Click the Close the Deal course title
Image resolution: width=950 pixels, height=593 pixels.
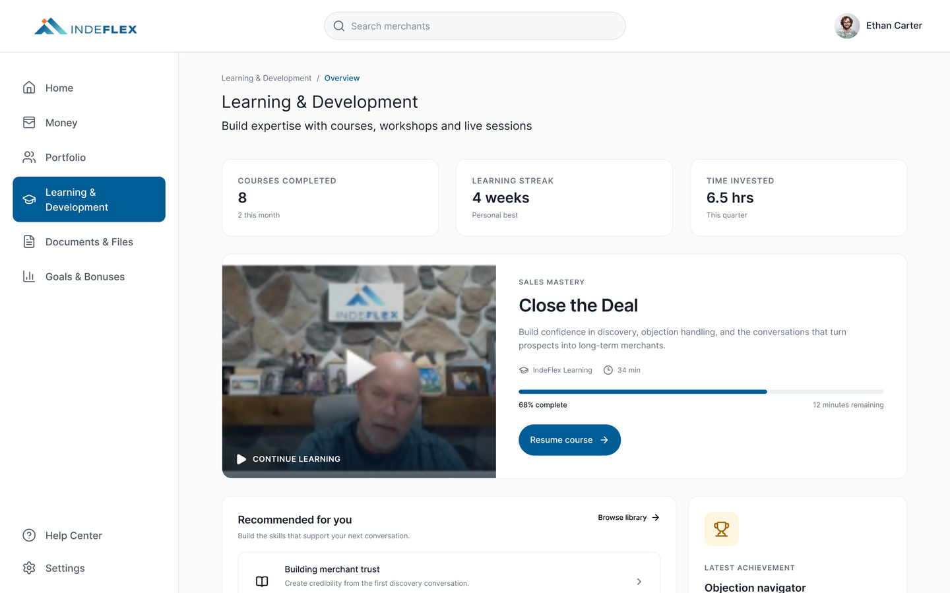point(578,305)
